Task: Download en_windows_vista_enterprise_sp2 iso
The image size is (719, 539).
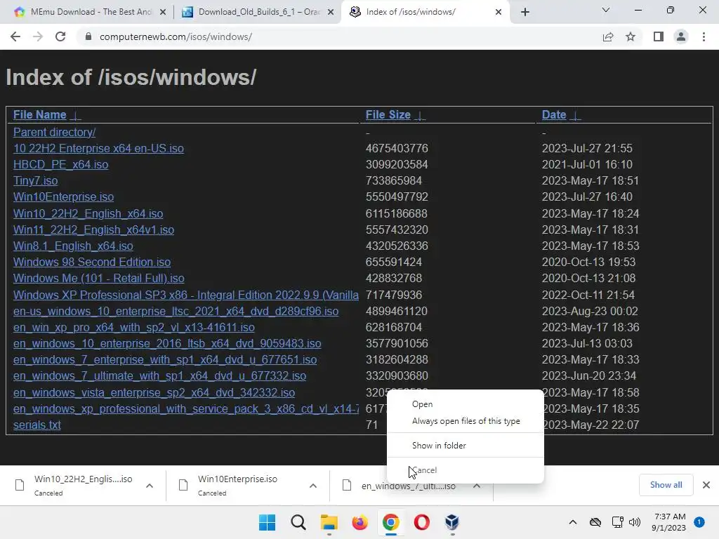Action: click(154, 393)
